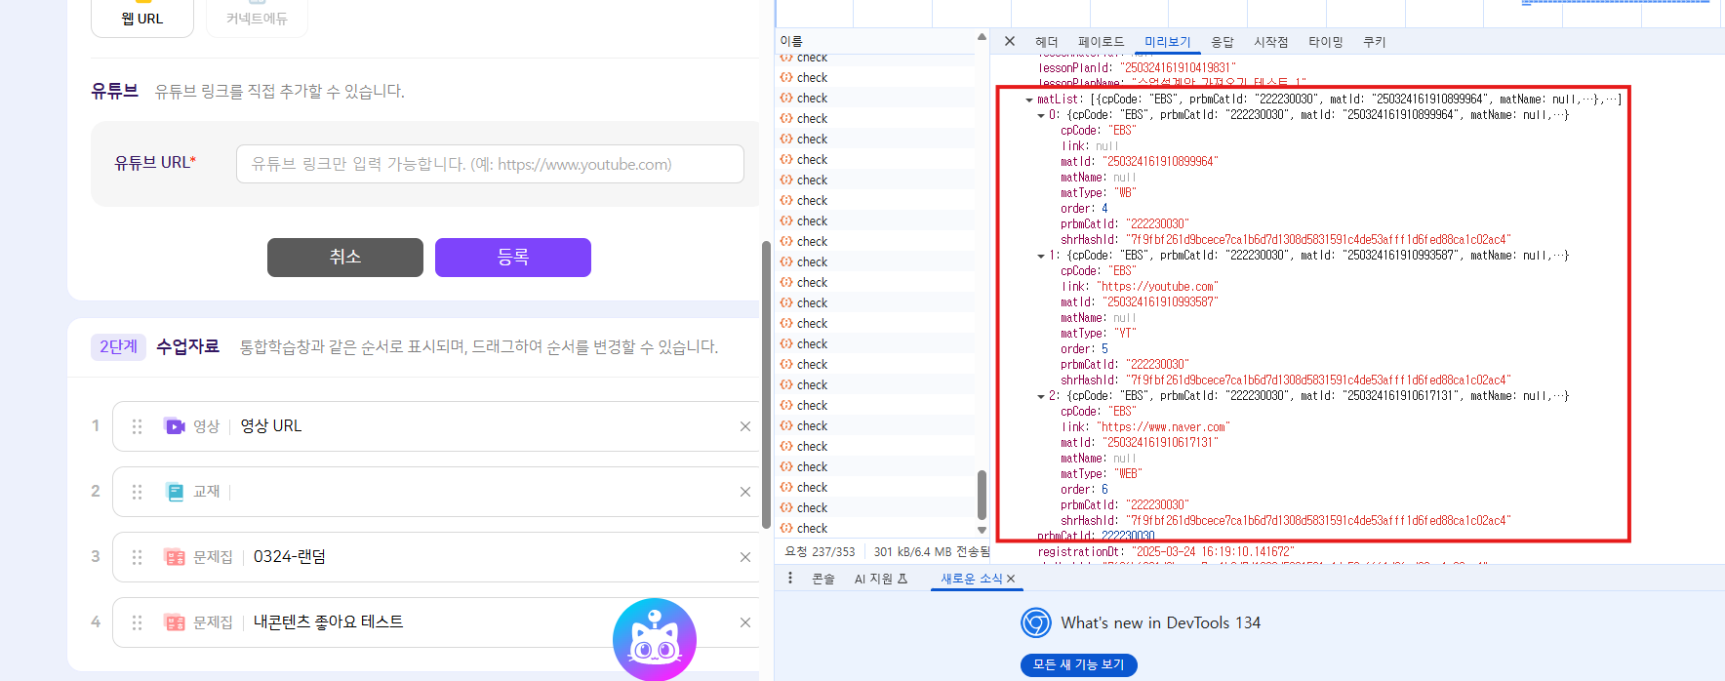Switch to the 응답 tab

[1222, 42]
